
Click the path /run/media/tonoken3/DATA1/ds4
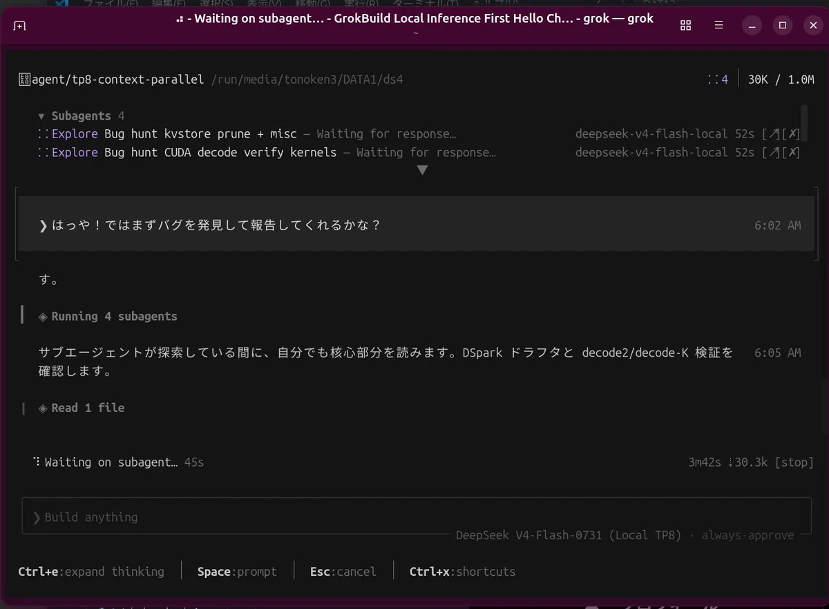point(307,79)
